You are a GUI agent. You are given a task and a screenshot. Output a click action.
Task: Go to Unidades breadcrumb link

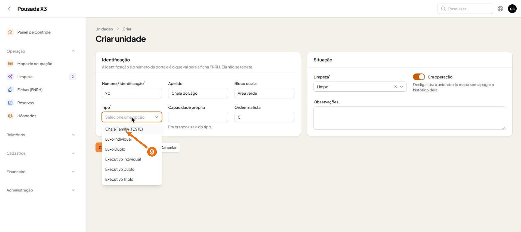pos(104,29)
